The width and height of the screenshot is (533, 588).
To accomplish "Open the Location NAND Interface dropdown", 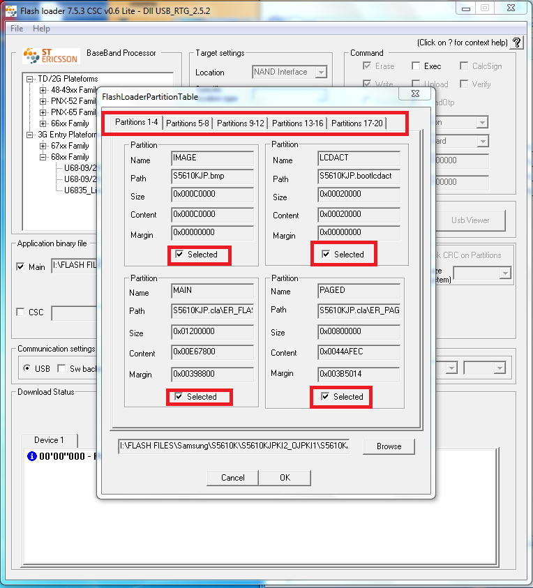I will tap(321, 72).
